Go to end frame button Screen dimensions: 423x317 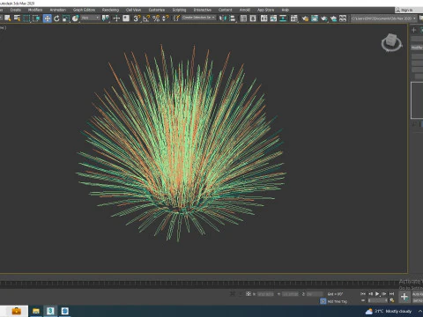[391, 294]
